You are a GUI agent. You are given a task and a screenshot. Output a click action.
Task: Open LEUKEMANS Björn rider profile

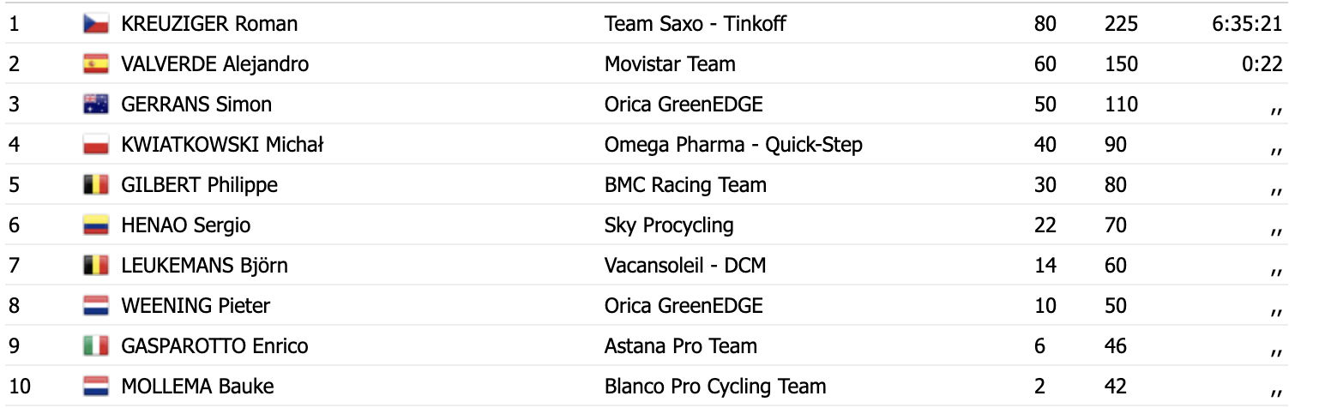(205, 266)
